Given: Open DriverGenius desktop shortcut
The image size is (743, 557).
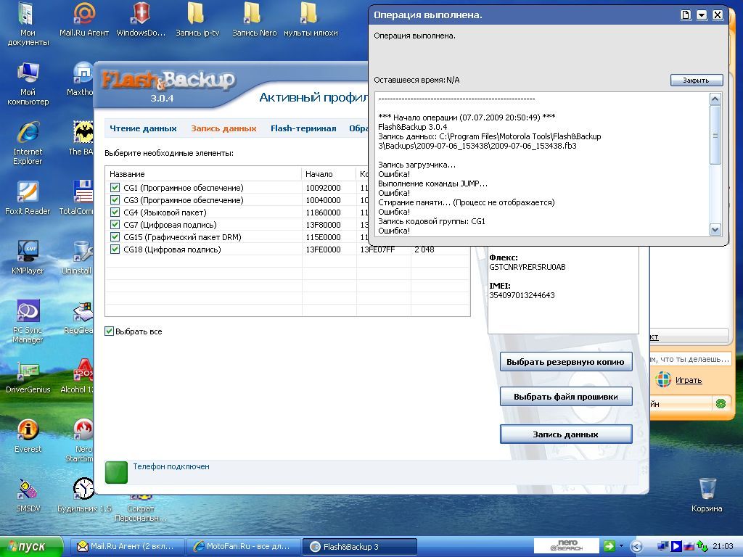Looking at the screenshot, I should [x=28, y=377].
